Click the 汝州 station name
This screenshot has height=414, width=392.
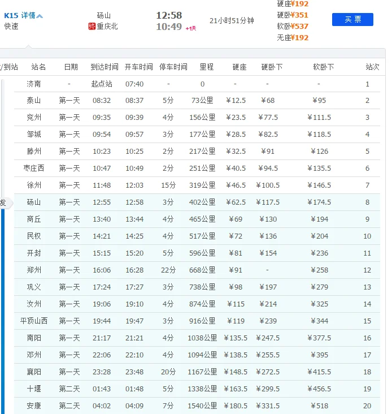(x=34, y=304)
